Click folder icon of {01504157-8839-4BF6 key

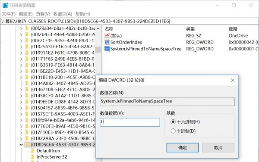(x=27, y=108)
